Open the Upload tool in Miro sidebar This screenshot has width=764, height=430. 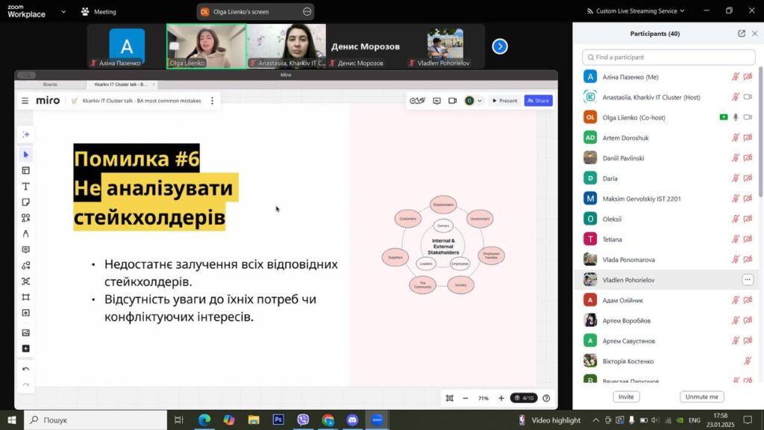point(26,313)
